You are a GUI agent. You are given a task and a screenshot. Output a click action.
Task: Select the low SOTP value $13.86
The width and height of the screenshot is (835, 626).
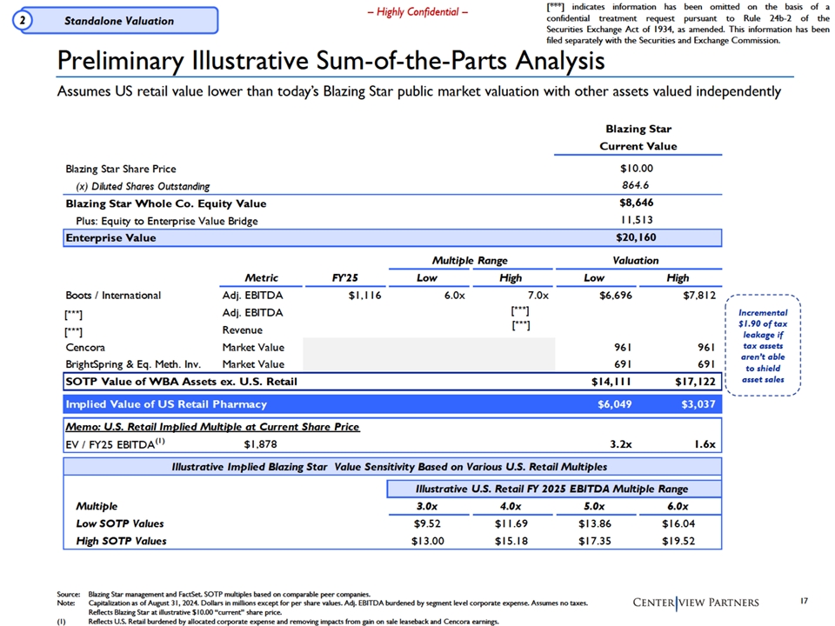[595, 523]
